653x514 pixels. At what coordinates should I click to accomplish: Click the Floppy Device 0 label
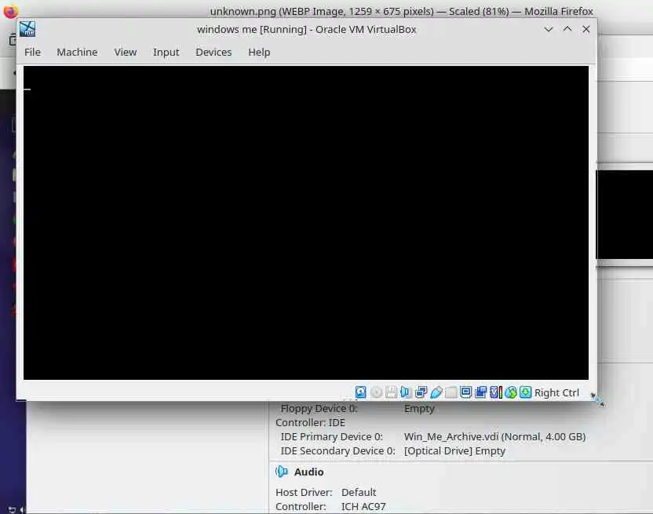pos(319,409)
